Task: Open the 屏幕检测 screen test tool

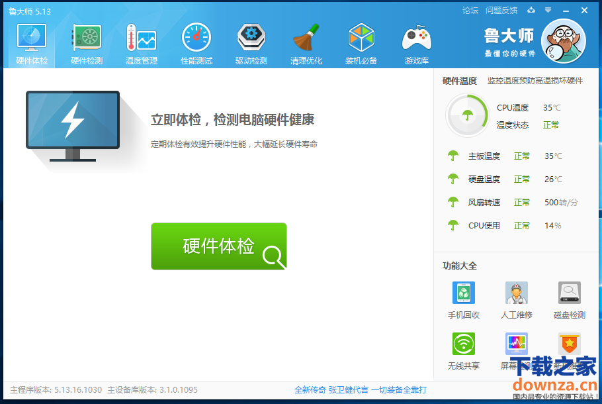Action: click(516, 344)
